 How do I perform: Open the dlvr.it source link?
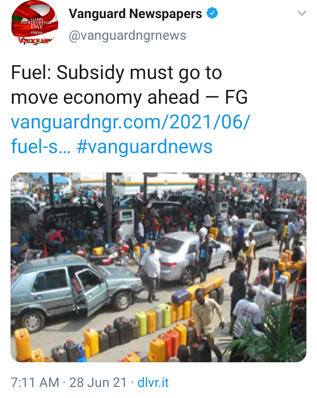click(153, 382)
